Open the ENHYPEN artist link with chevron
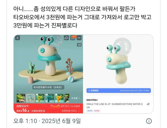 click(x=92, y=100)
